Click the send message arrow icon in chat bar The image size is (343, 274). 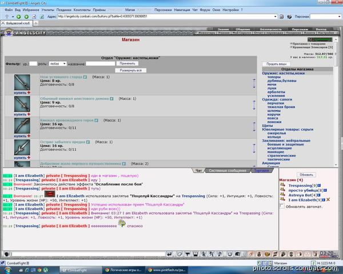coord(169,254)
